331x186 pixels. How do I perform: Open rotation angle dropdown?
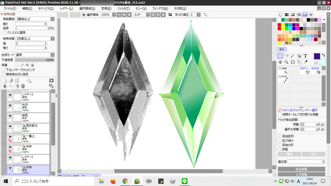click(x=148, y=14)
